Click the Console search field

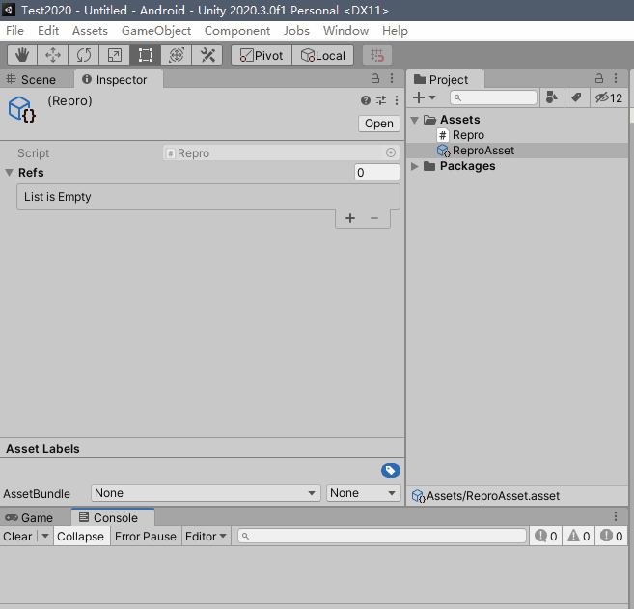pos(382,537)
